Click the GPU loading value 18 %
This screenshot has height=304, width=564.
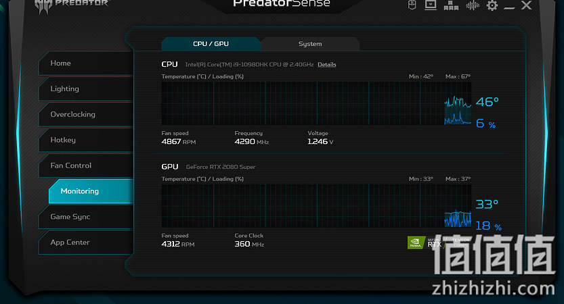(488, 226)
